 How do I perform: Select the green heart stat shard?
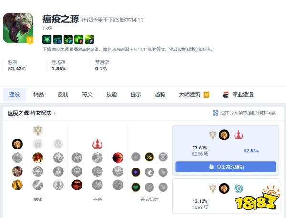point(136,187)
